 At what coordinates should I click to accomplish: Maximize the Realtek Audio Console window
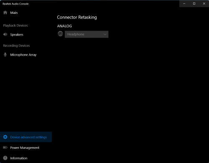tap(194, 4)
